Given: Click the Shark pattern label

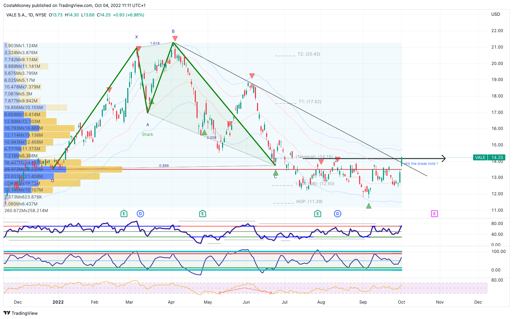Looking at the screenshot, I should 148,135.
